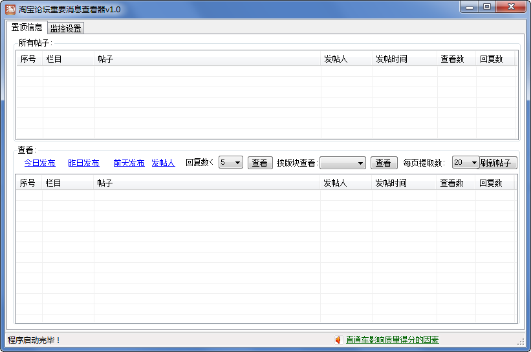Click 发帖人 header in the 查看 table
Screen dimensions: 531x352
[346, 183]
